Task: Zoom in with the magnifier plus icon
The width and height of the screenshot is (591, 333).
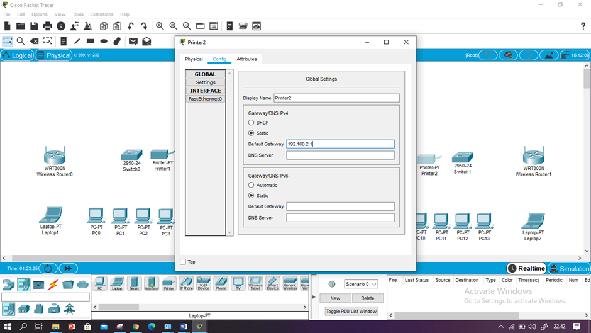Action: (160, 26)
